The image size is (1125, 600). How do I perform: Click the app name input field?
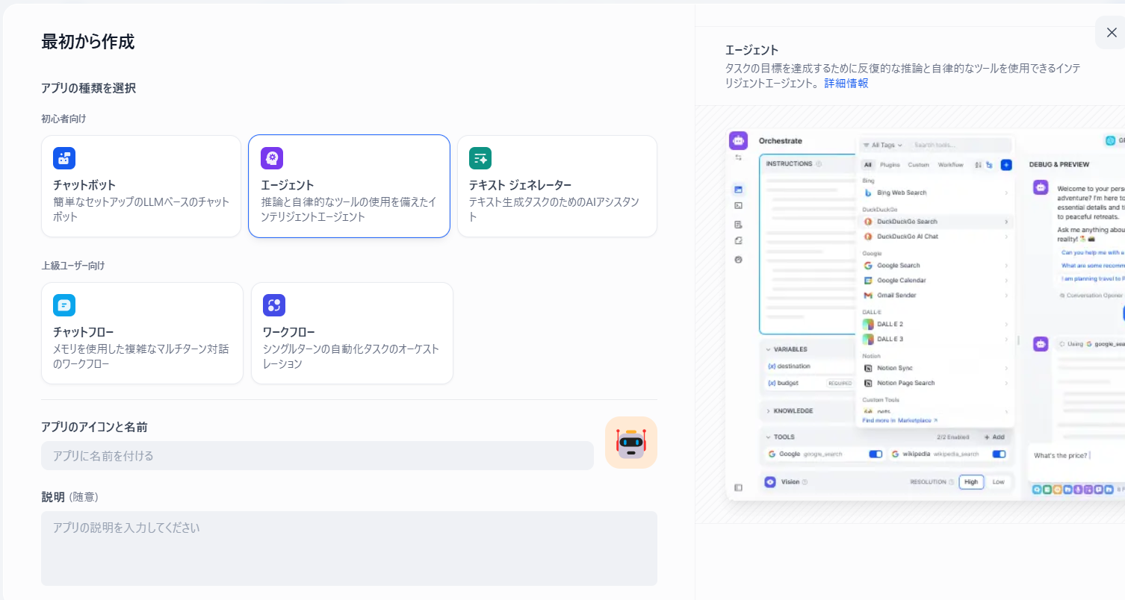[x=317, y=456]
